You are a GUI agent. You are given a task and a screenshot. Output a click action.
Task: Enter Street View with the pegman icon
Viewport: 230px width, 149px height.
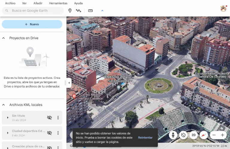(x=173, y=135)
